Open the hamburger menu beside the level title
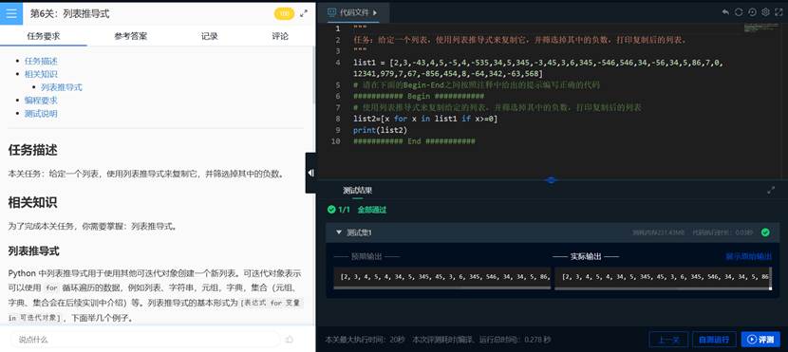Image resolution: width=788 pixels, height=352 pixels. click(x=11, y=13)
